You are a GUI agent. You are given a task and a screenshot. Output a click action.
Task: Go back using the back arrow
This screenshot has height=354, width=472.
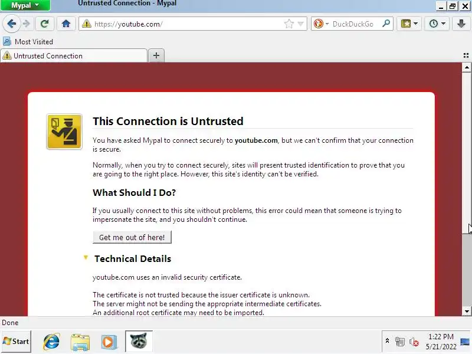point(11,24)
